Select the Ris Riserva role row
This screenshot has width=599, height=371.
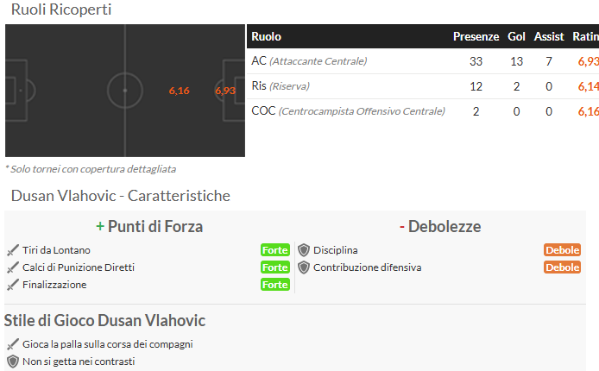click(423, 86)
